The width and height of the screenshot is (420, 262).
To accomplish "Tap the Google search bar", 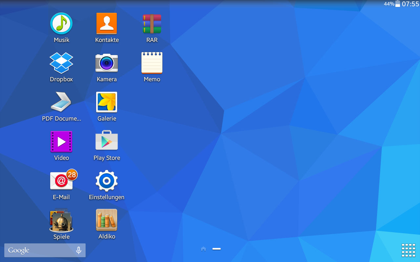I will pos(45,250).
